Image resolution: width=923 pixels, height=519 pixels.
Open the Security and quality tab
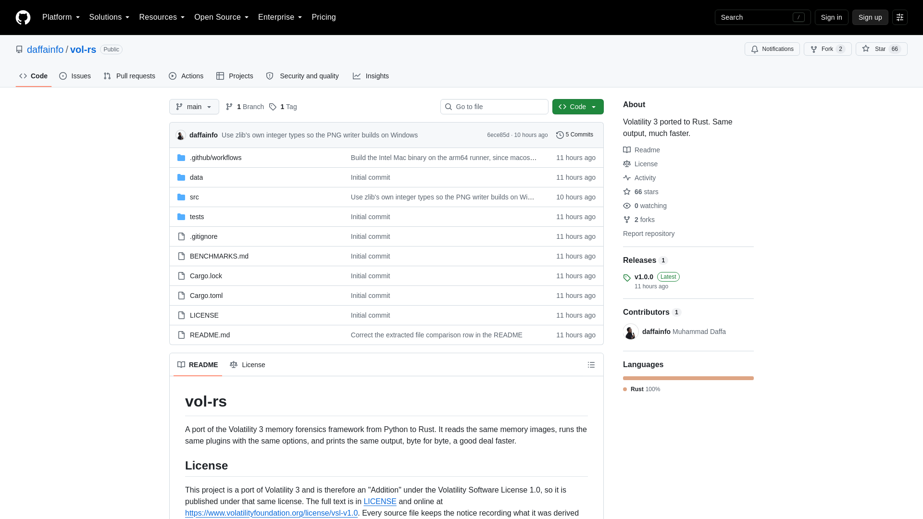(302, 76)
